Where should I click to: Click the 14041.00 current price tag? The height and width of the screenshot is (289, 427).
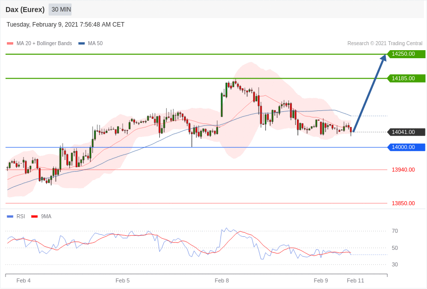(406, 132)
